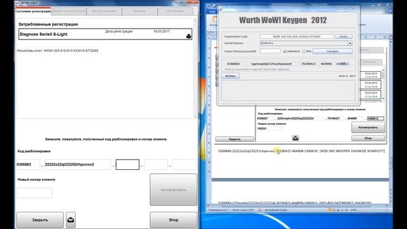This screenshot has height=229, width=407.
Task: Click the Expiry Date input field
Action: [270, 51]
